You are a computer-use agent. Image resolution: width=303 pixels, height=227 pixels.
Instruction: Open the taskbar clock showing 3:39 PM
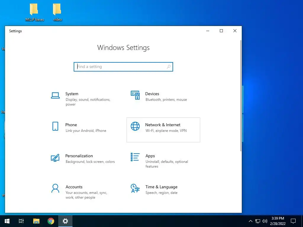coord(278,221)
